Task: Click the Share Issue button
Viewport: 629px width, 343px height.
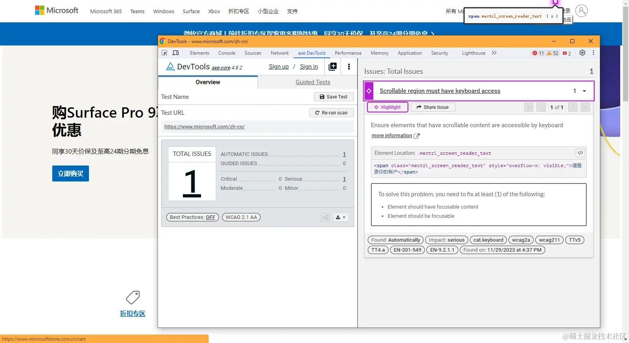Action: click(x=433, y=107)
